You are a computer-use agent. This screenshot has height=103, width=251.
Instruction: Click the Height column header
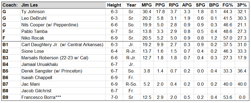114,5
